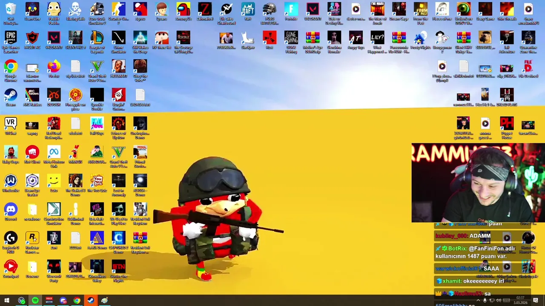545x306 pixels.
Task: Switch to Spotify in the taskbar
Action: click(35, 301)
